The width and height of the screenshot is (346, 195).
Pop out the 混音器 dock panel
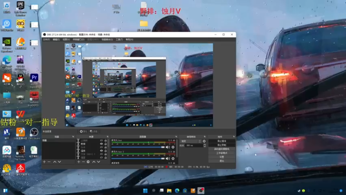pyautogui.click(x=176, y=137)
